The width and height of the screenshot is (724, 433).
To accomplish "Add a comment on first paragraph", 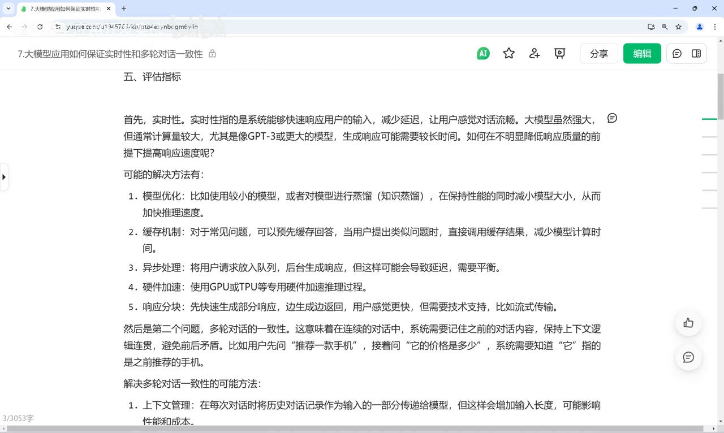I will (612, 118).
